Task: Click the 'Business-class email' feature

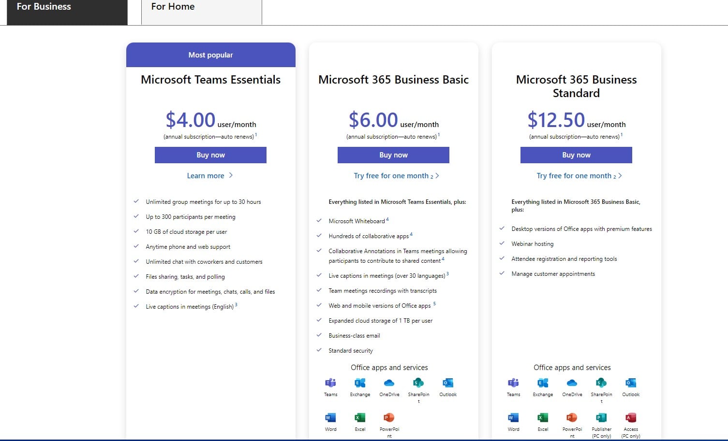Action: tap(354, 336)
